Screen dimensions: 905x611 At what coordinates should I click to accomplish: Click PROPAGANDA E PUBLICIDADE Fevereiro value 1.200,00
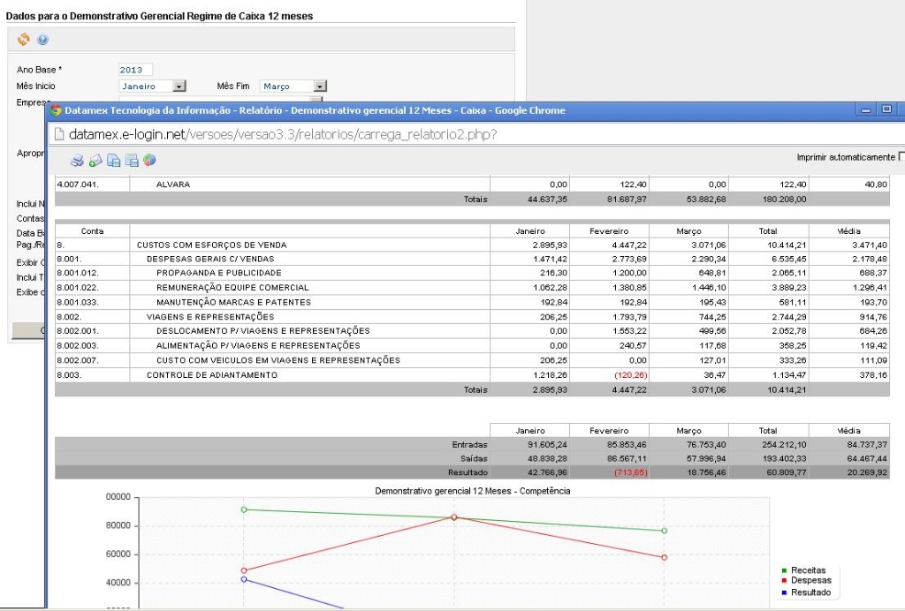[629, 273]
